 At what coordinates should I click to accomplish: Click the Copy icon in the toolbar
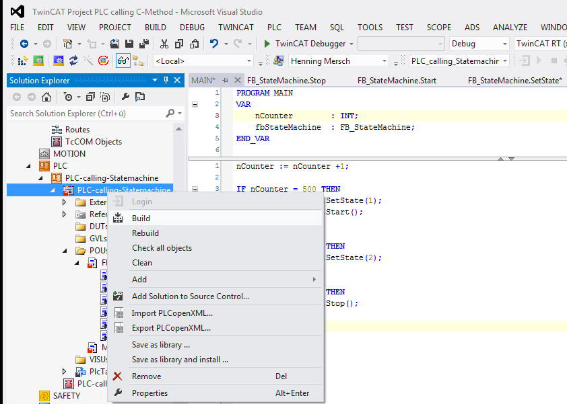point(179,44)
